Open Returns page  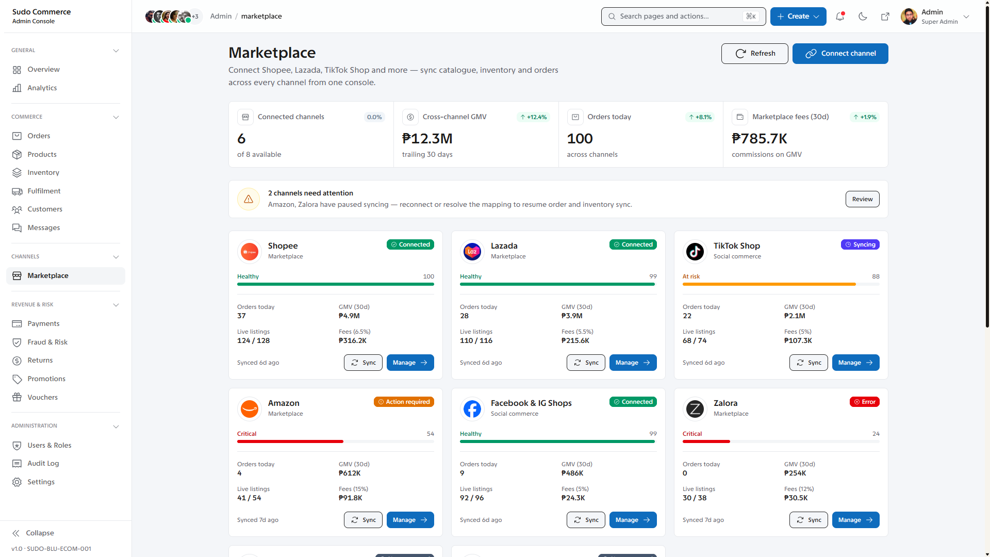[65, 361]
